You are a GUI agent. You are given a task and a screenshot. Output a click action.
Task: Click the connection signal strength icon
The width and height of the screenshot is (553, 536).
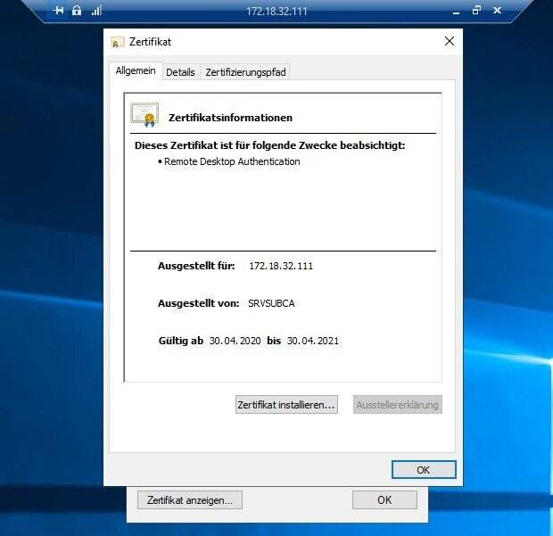click(96, 11)
